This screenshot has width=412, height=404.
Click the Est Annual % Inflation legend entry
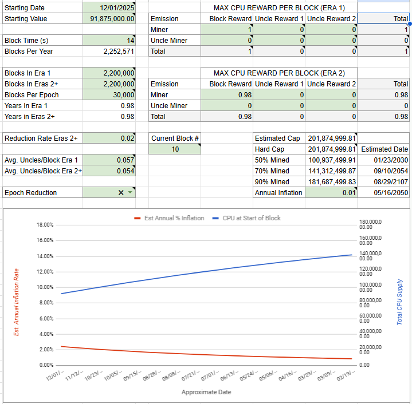pos(169,218)
